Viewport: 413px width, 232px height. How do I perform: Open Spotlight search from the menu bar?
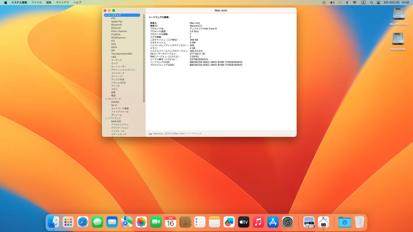click(371, 2)
